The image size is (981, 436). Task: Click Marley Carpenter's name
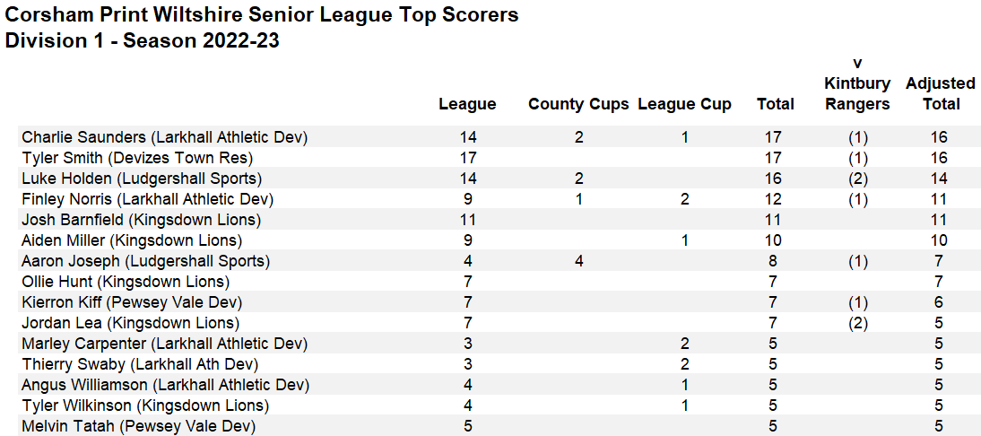click(x=164, y=344)
